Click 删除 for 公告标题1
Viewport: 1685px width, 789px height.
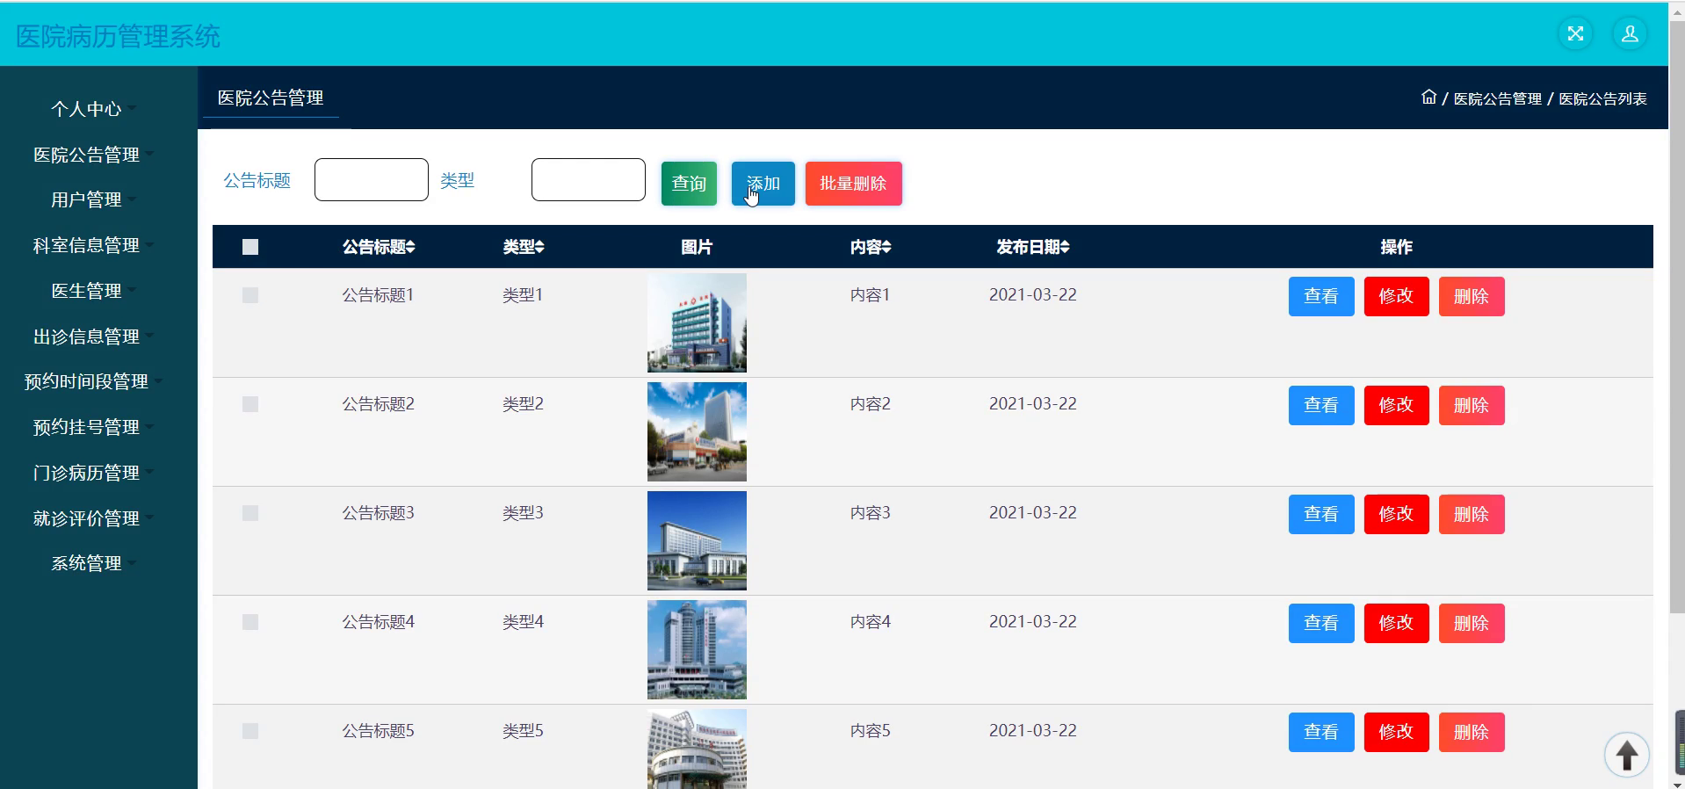[x=1472, y=296]
